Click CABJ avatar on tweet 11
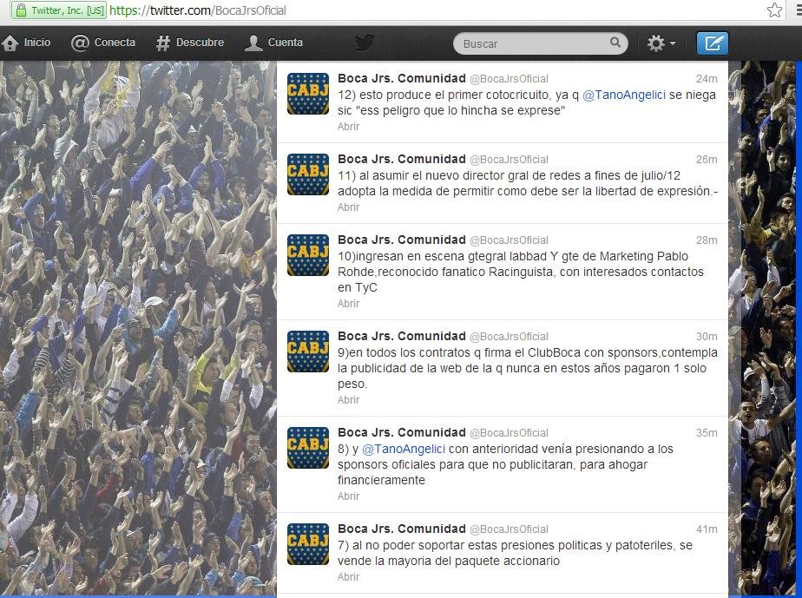Screen dimensions: 802x598 click(x=308, y=174)
